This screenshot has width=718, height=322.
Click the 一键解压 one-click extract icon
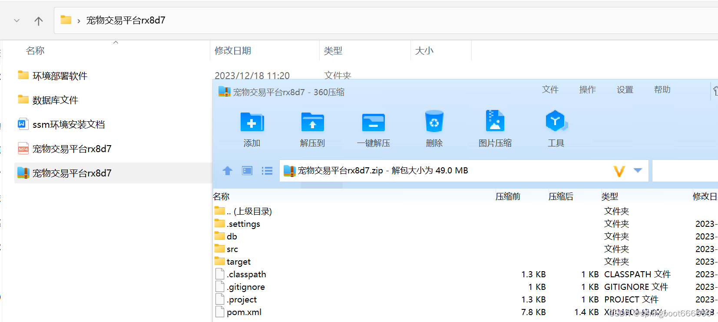[373, 122]
